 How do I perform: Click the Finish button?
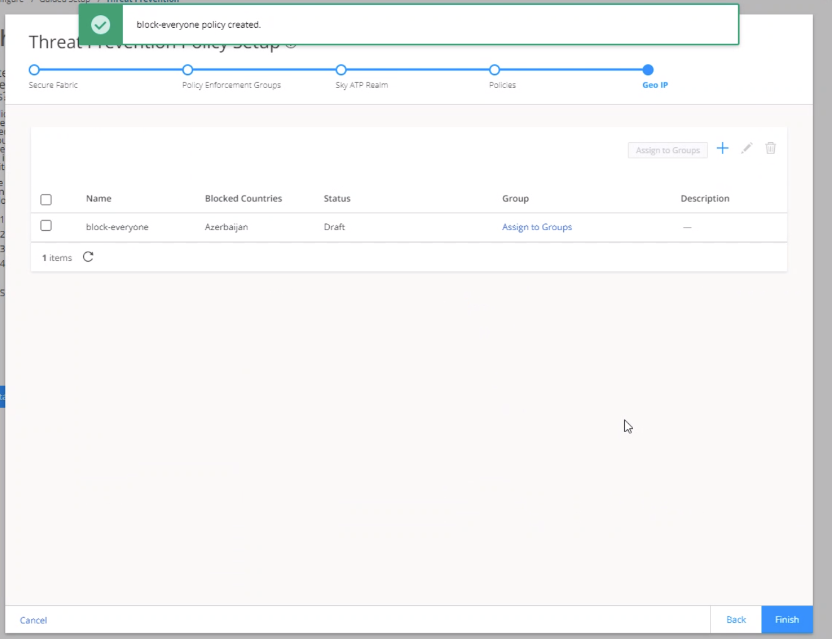click(x=787, y=620)
